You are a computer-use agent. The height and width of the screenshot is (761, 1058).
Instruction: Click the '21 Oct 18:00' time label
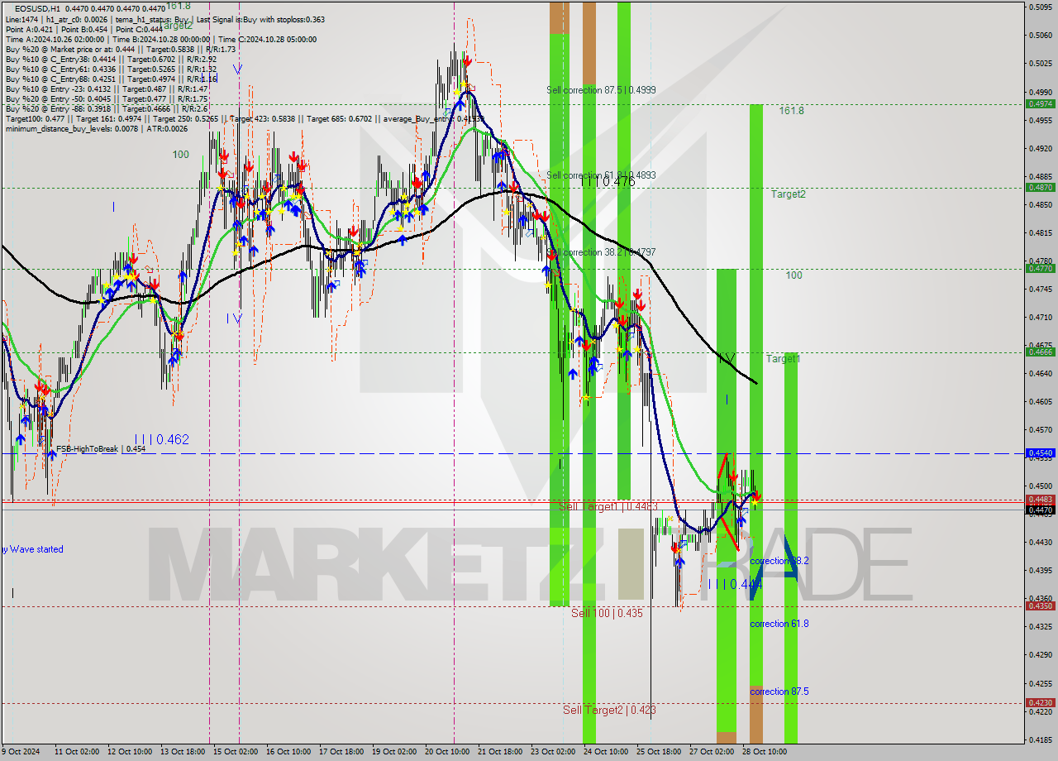(500, 752)
